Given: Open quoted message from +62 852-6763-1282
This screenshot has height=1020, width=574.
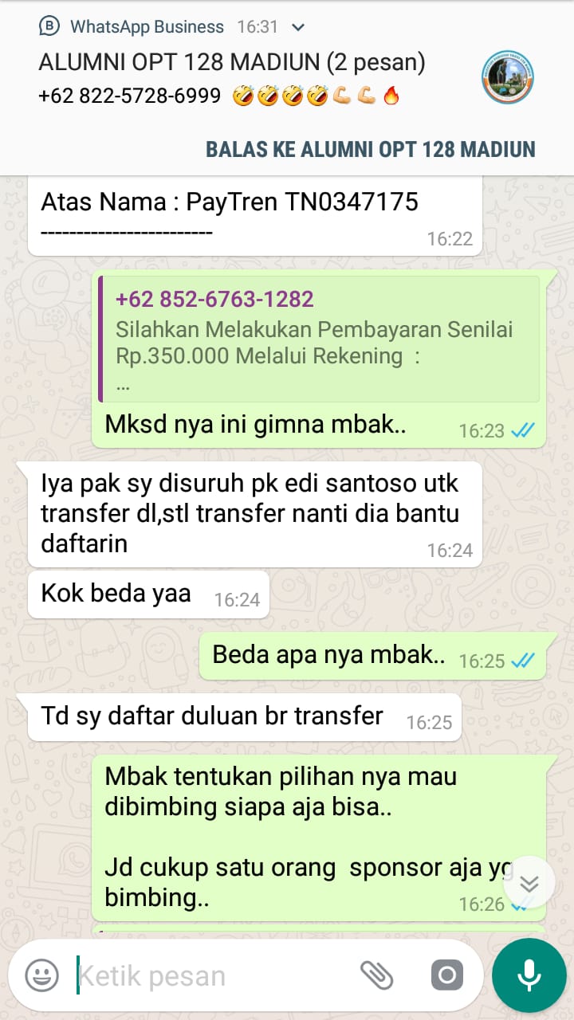Looking at the screenshot, I should (x=319, y=339).
